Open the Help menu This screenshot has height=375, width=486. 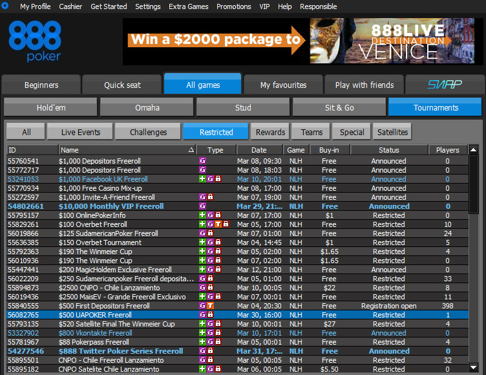coord(284,6)
